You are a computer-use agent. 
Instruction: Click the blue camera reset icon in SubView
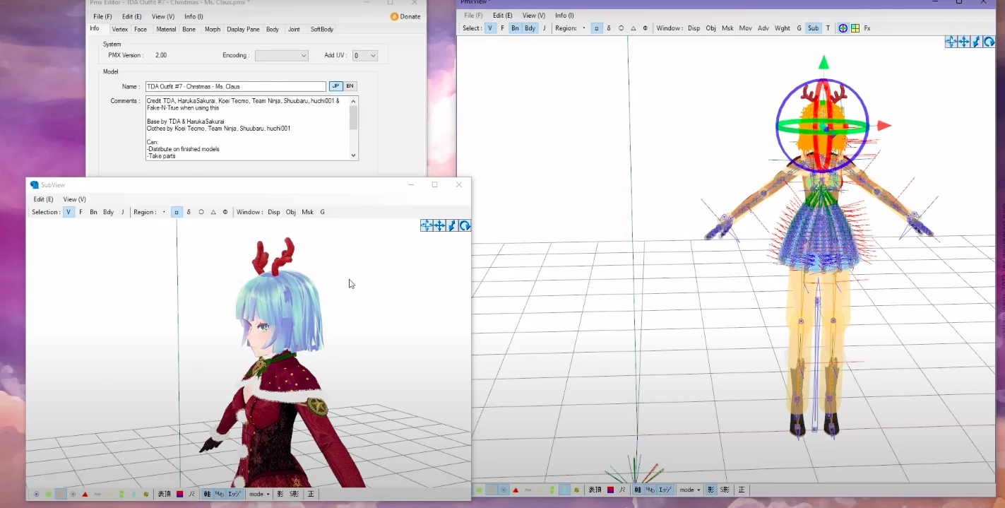[464, 225]
